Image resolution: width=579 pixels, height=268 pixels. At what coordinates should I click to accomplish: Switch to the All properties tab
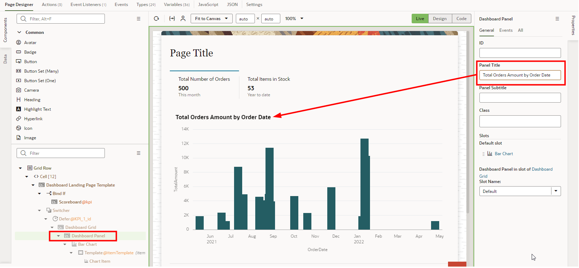(520, 30)
